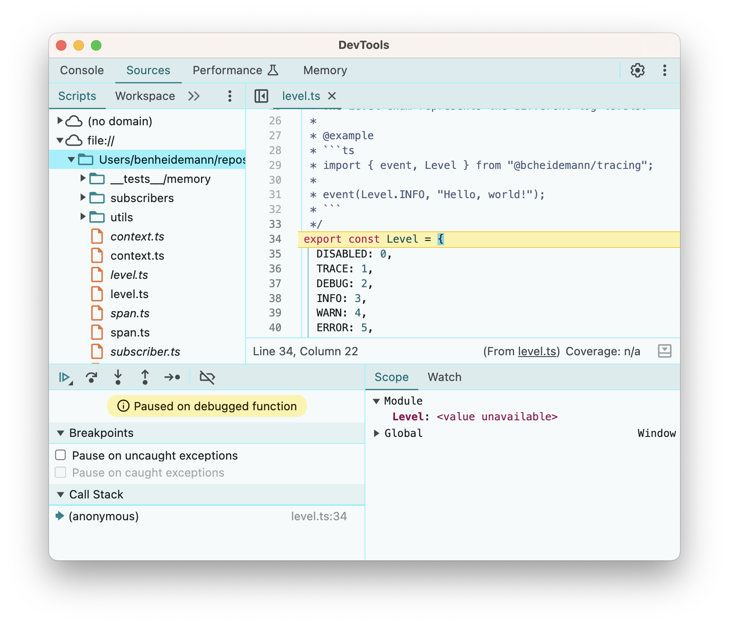This screenshot has width=729, height=625.
Task: Deactivate all breakpoints
Action: (x=207, y=378)
